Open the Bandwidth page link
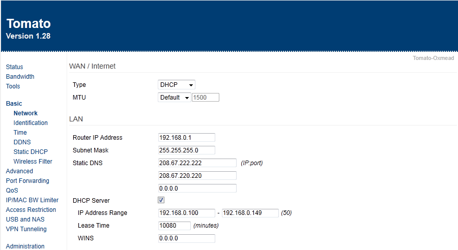This screenshot has width=458, height=250. (20, 76)
